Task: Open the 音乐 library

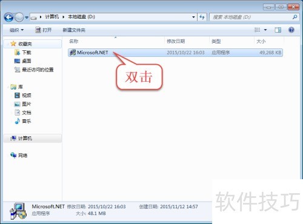Action: [27, 121]
